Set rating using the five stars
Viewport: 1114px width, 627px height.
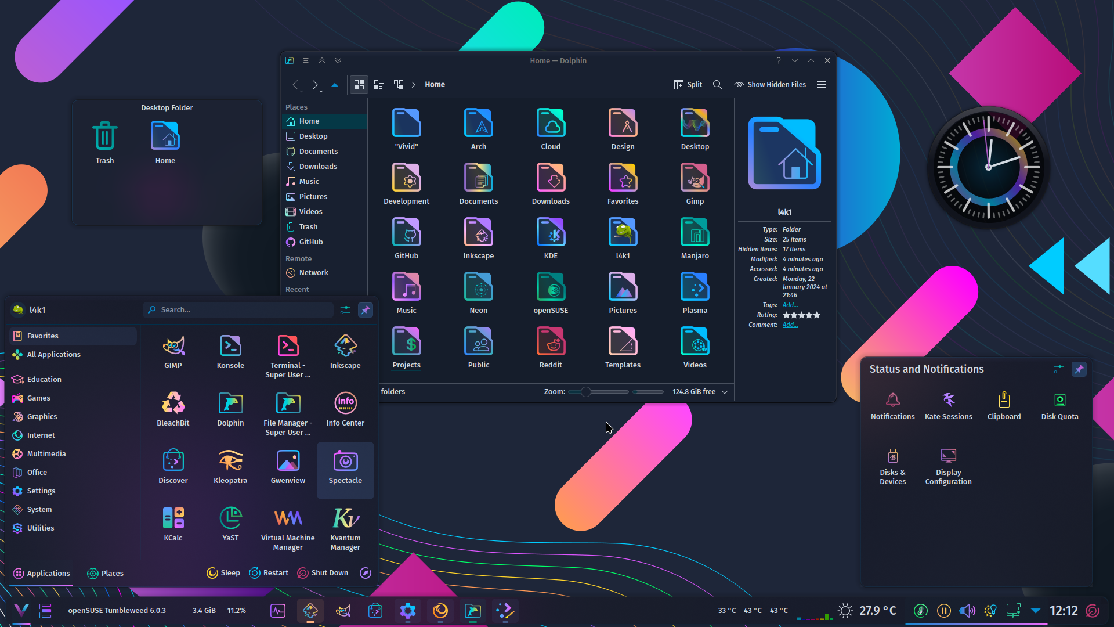click(801, 315)
